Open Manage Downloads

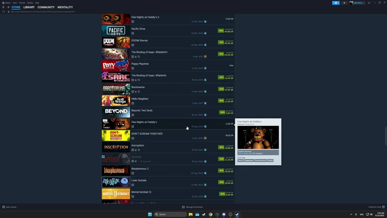pyautogui.click(x=192, y=207)
